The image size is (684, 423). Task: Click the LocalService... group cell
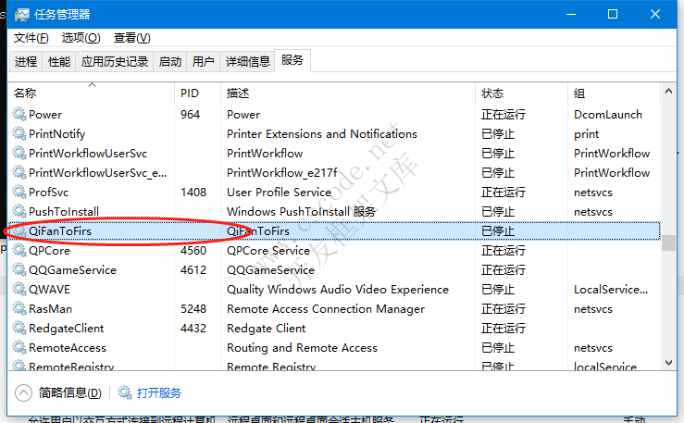point(611,290)
